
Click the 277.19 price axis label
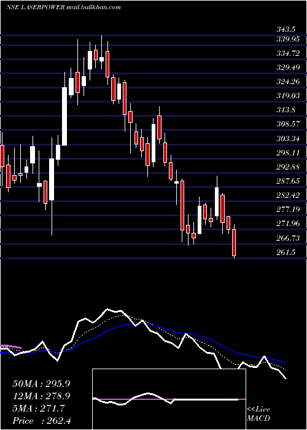[x=288, y=209]
